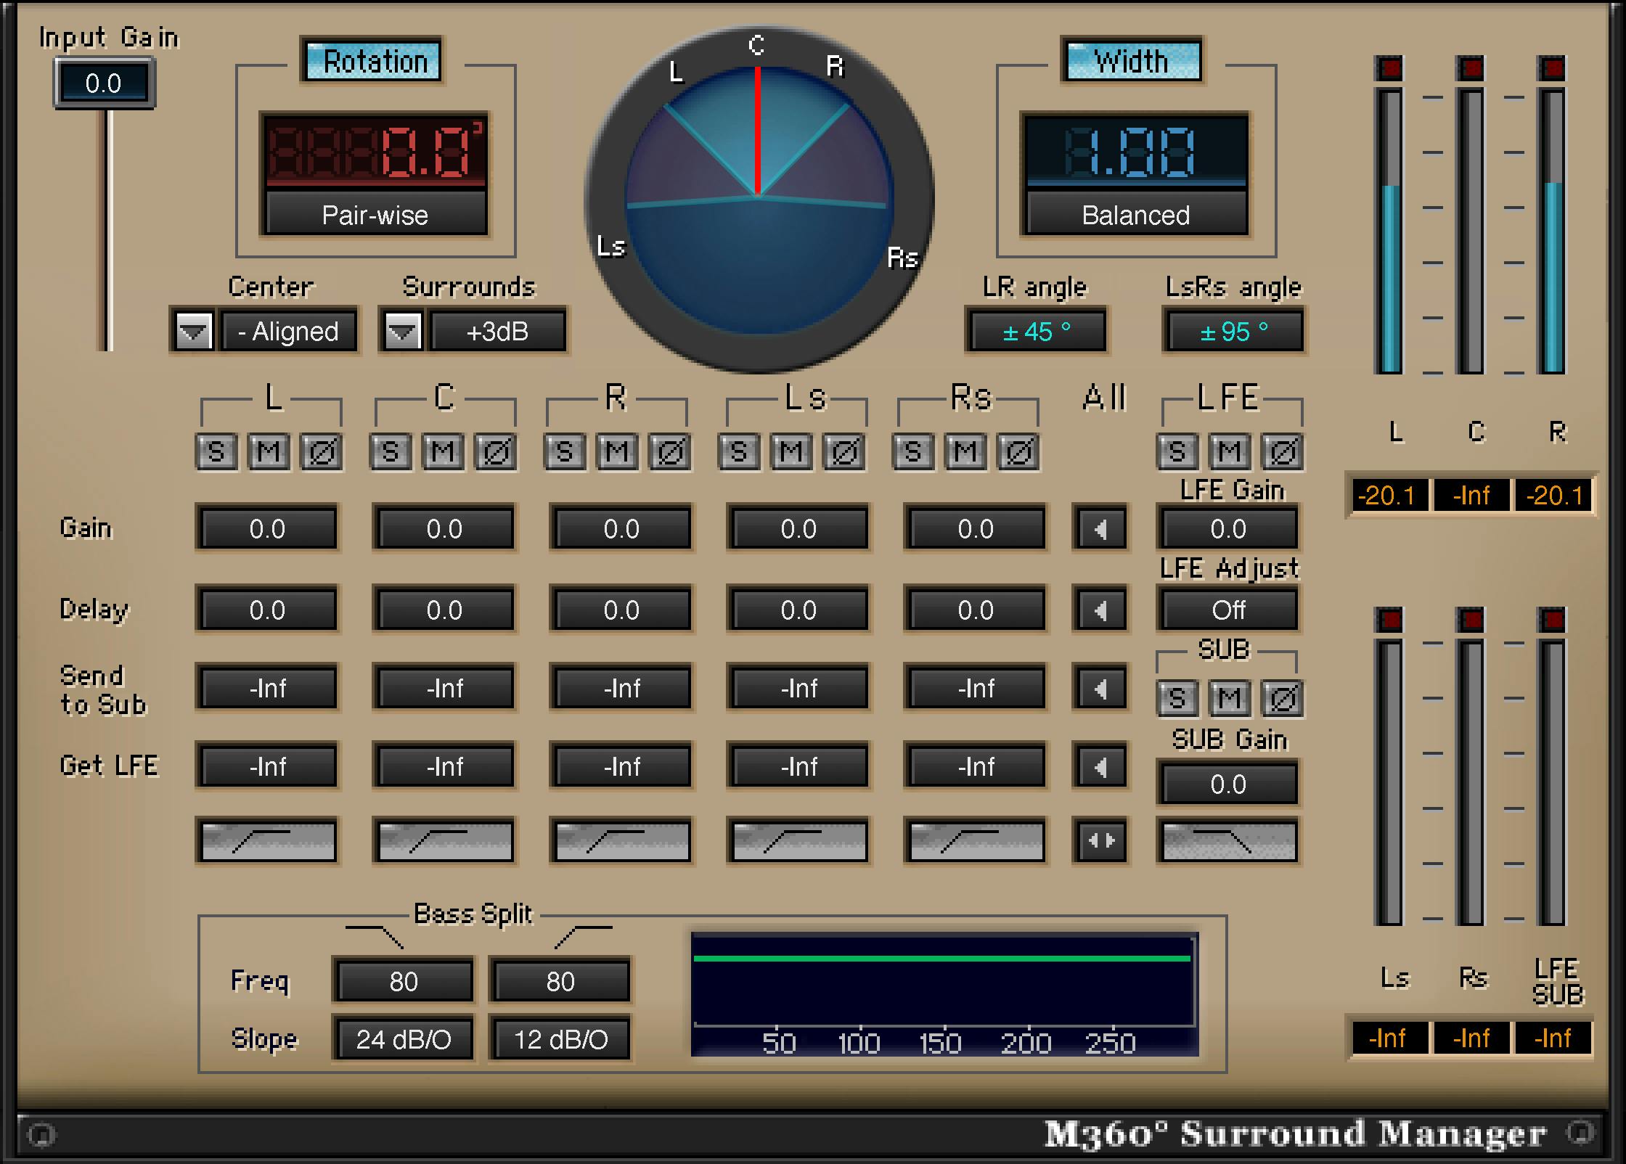This screenshot has height=1164, width=1626.
Task: Solo the LFE channel
Action: click(1177, 452)
